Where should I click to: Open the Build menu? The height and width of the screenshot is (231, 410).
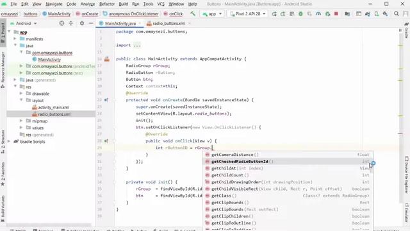[123, 4]
